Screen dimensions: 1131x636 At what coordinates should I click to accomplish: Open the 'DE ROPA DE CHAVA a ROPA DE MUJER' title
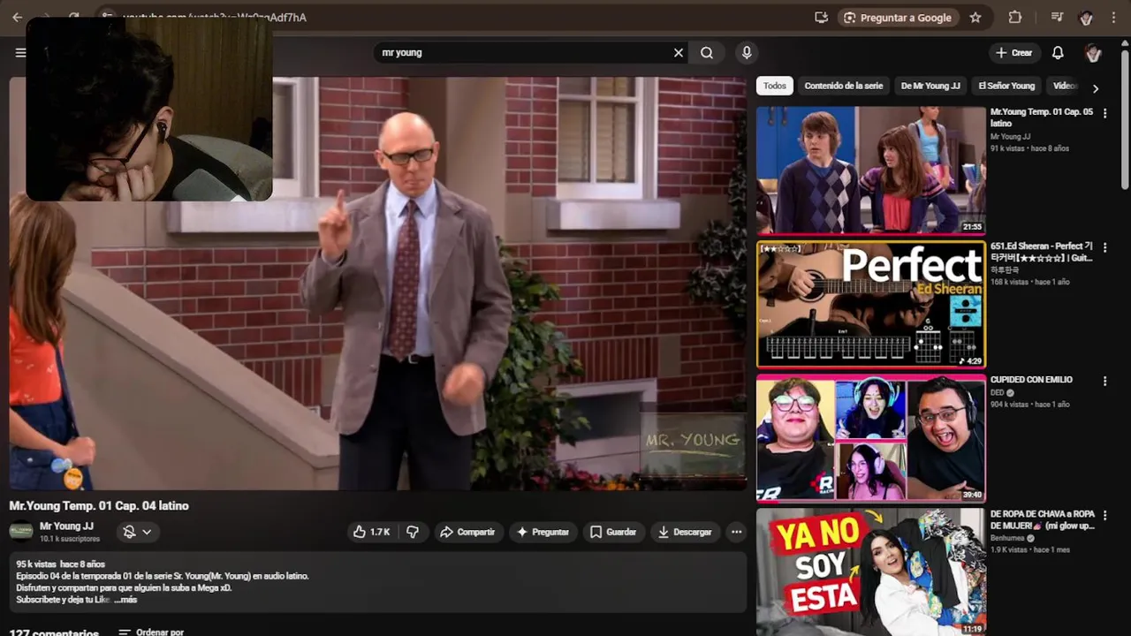(1043, 519)
